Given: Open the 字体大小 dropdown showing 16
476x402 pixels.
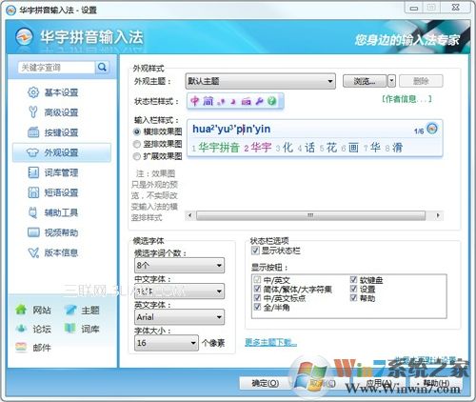Looking at the screenshot, I should 167,343.
